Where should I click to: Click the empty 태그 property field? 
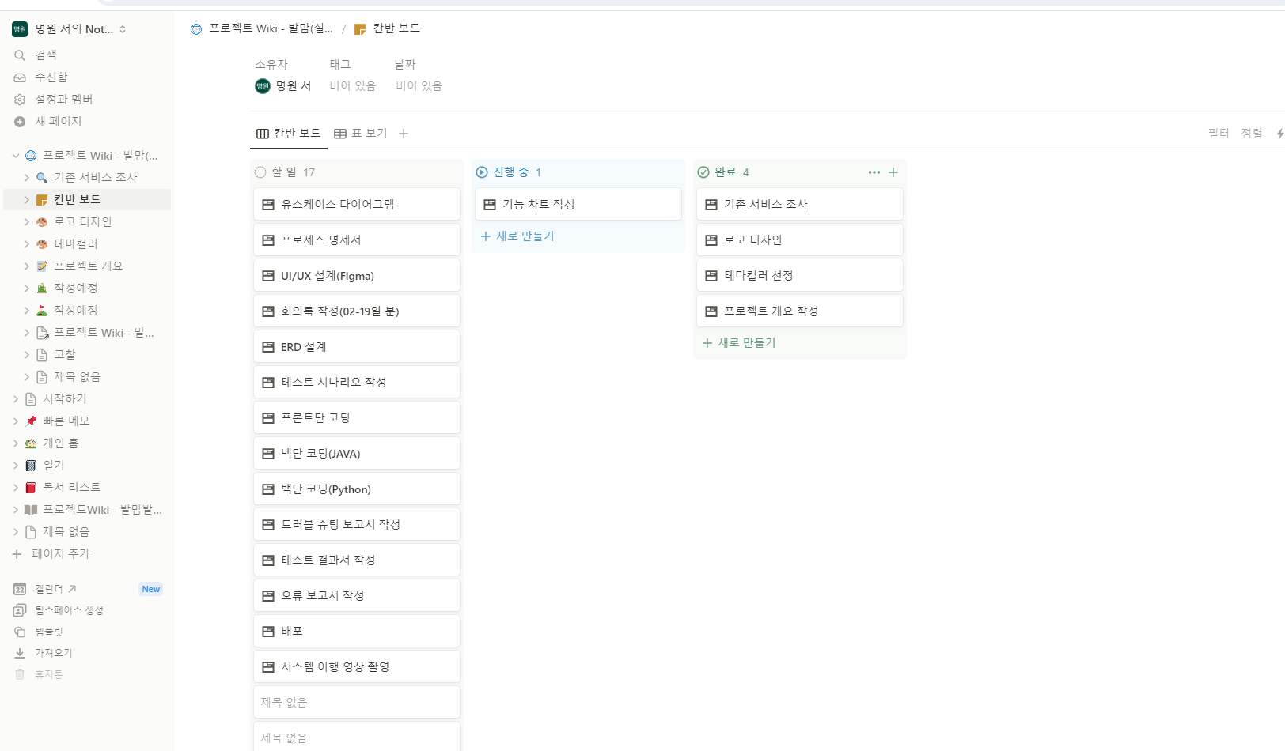(x=353, y=86)
